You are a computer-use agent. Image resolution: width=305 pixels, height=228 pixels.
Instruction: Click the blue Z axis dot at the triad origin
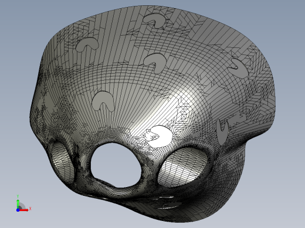(18, 210)
